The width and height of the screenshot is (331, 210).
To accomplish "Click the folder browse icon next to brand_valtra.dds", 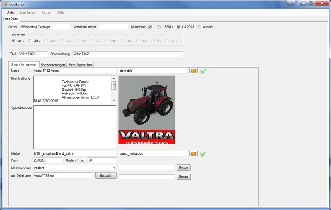I will click(x=193, y=153).
